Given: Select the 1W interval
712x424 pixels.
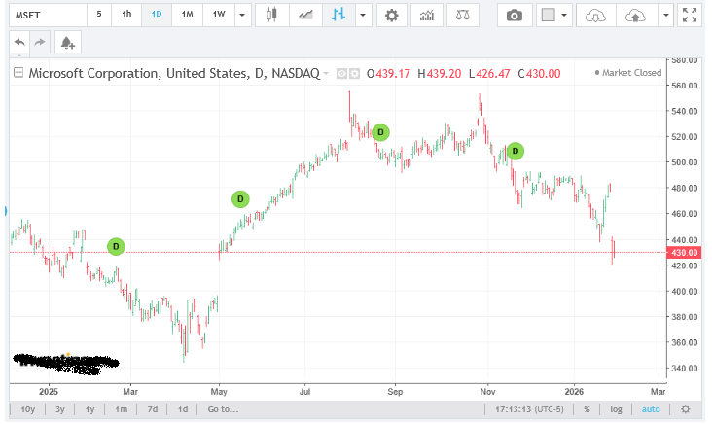Looking at the screenshot, I should click(219, 16).
